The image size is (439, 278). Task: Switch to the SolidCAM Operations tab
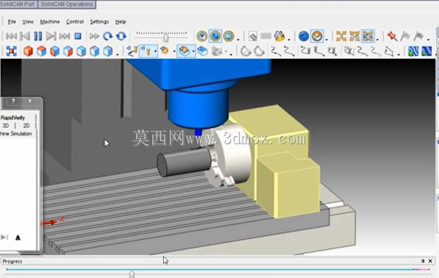(x=67, y=4)
